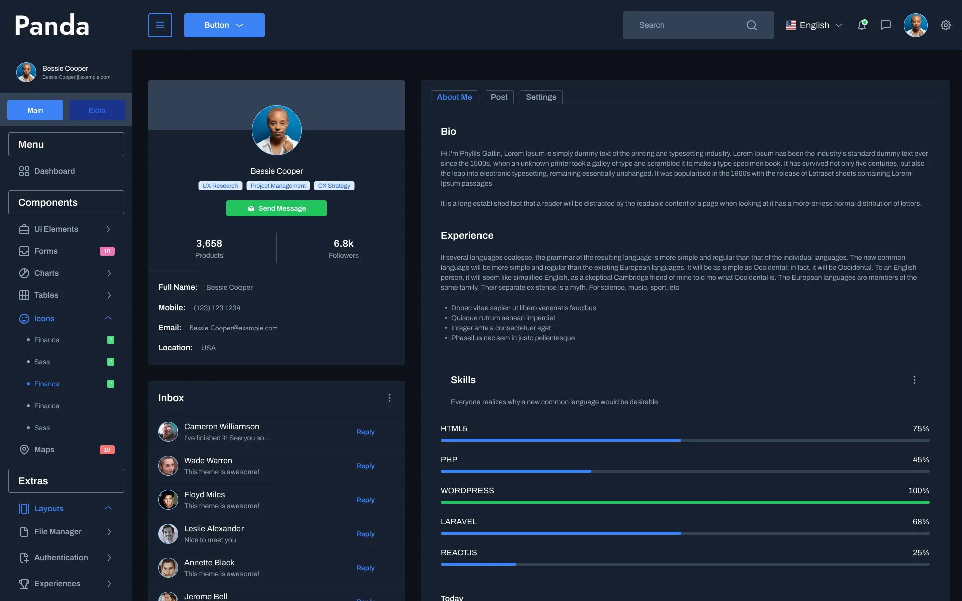Open Skills section three-dot menu
Screen dimensions: 962x601
[914, 380]
